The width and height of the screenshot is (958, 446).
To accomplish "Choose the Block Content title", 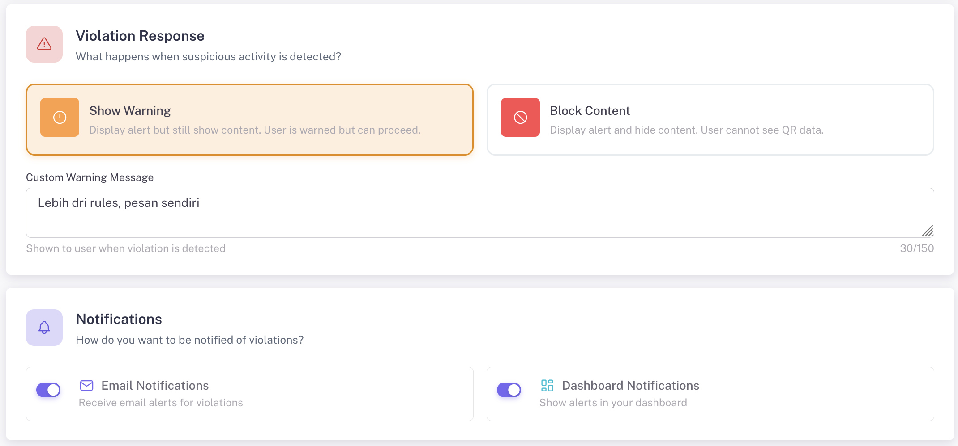I will click(x=590, y=111).
